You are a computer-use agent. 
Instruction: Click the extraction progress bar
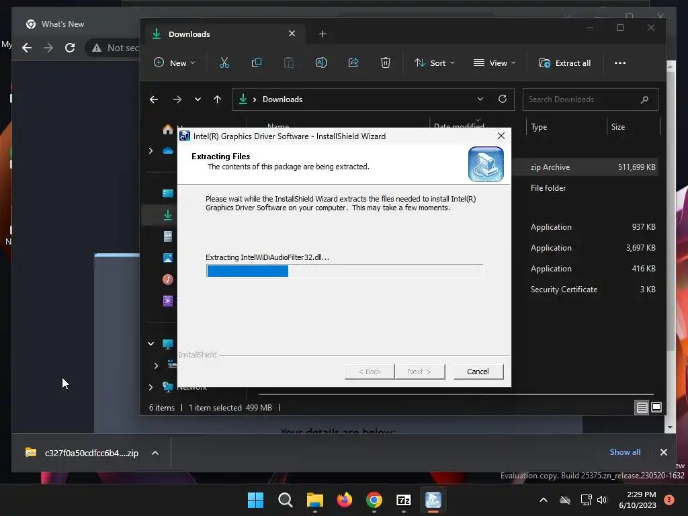click(x=345, y=271)
